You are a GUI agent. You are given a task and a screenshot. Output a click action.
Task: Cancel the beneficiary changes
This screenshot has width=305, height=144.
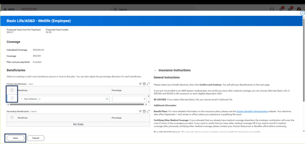[x=35, y=138]
